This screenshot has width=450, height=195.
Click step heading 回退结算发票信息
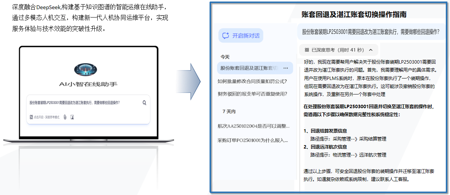(x=327, y=131)
